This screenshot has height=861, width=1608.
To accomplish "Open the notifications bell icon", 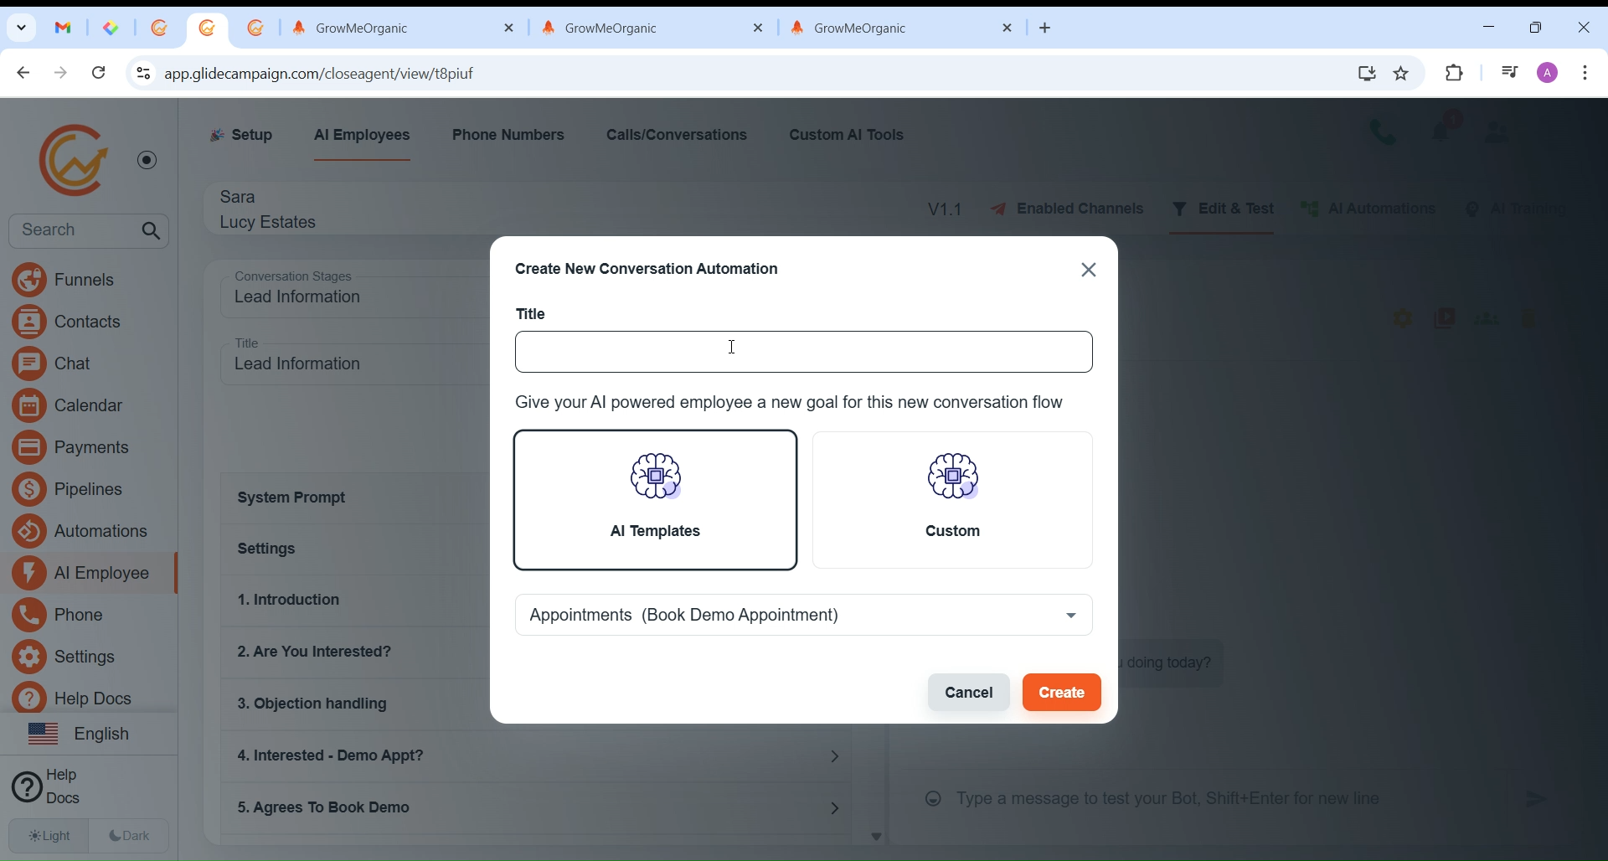I will point(1445,130).
